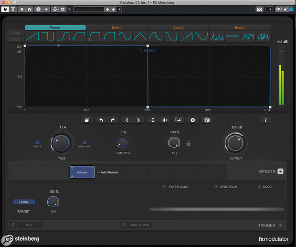Click the Time knob
The height and width of the screenshot is (247, 296).
click(x=61, y=143)
